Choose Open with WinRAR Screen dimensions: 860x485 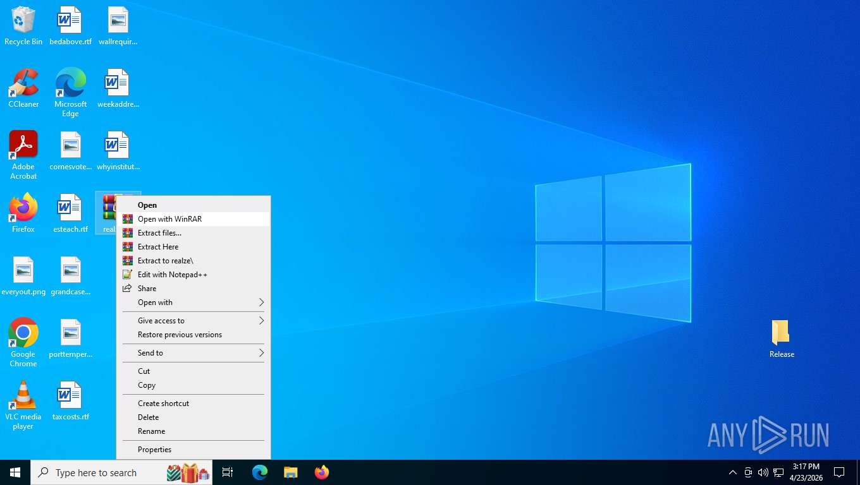[193, 219]
